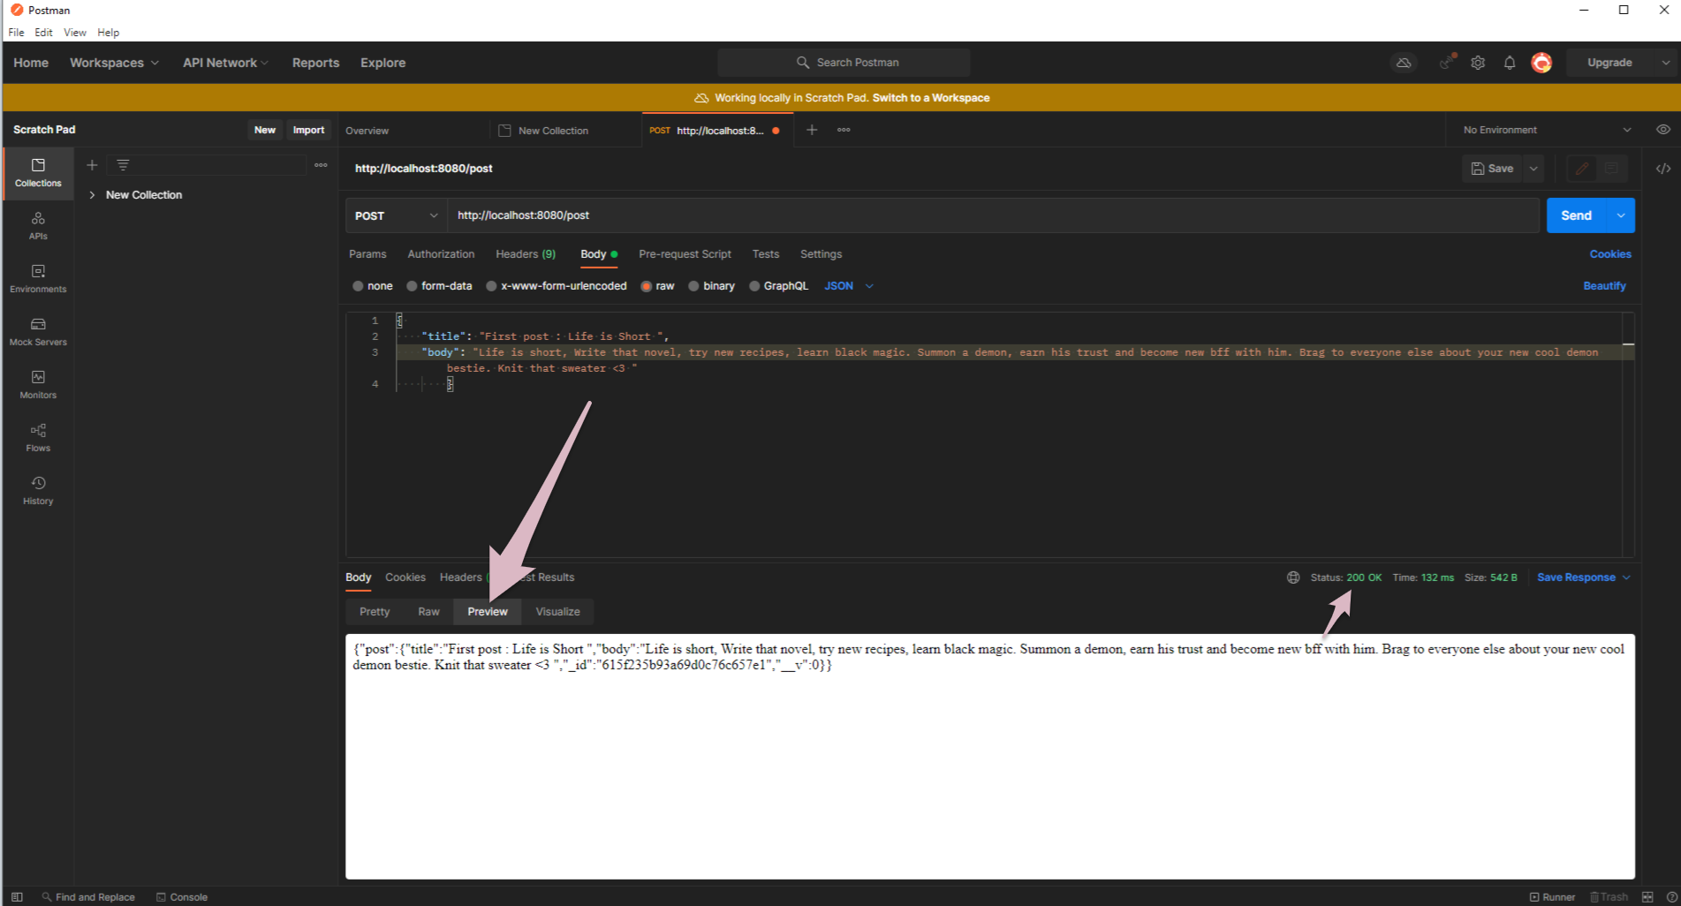Open the API Network dropdown menu
The width and height of the screenshot is (1681, 906).
click(x=225, y=63)
